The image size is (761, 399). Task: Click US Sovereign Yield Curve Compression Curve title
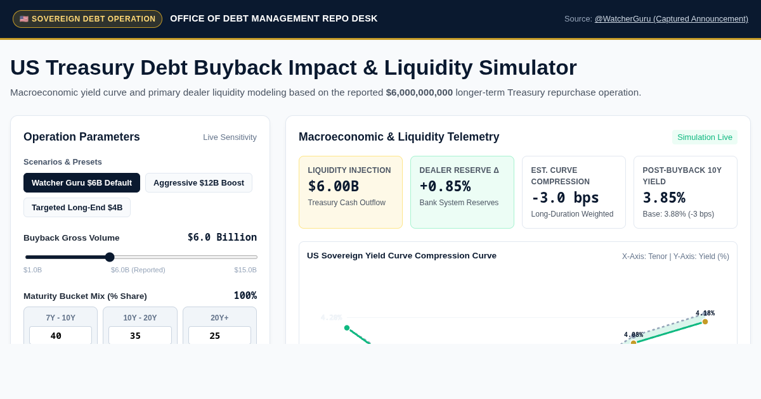pos(402,256)
